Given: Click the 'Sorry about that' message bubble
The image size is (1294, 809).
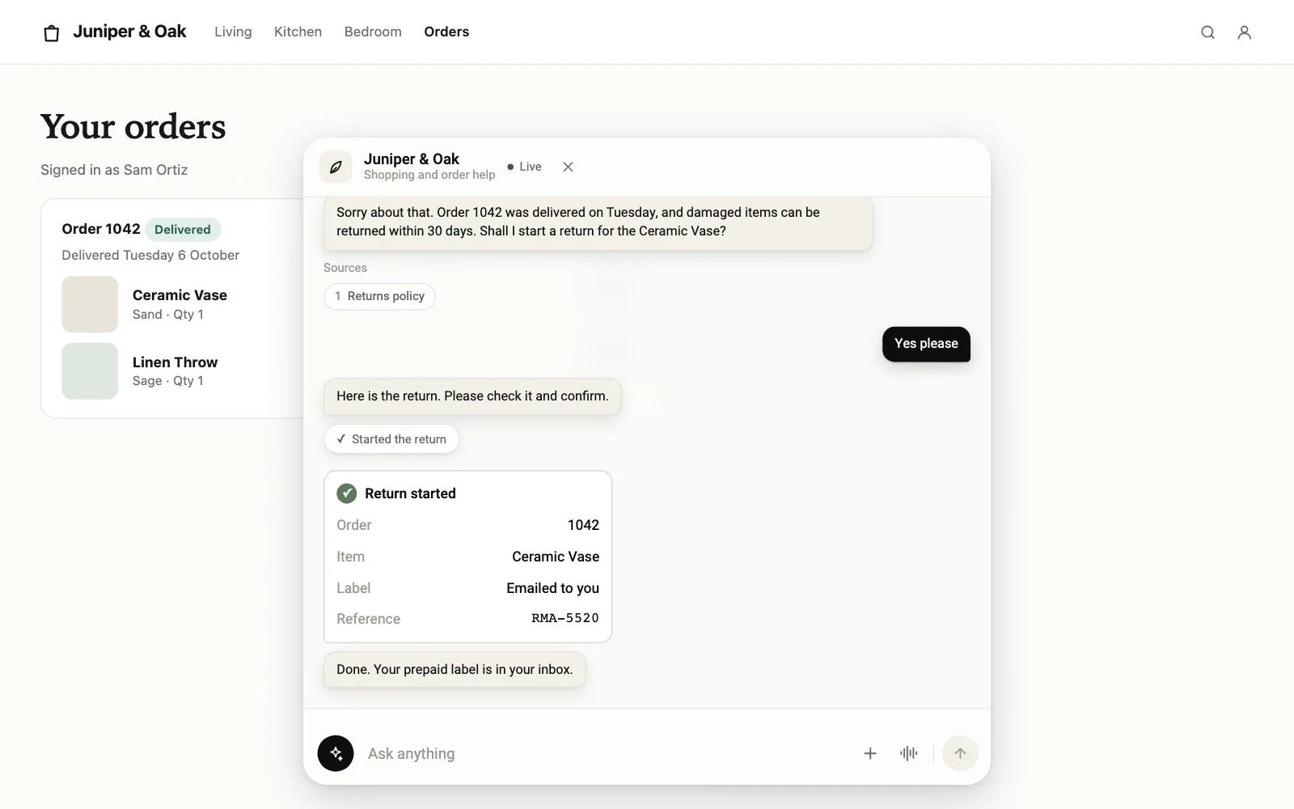Looking at the screenshot, I should point(598,222).
